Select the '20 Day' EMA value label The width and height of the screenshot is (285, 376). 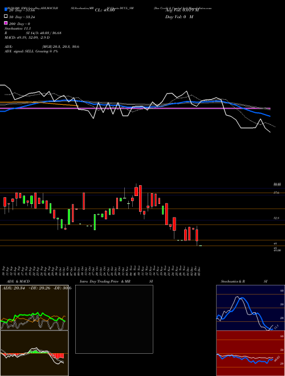(x=22, y=10)
